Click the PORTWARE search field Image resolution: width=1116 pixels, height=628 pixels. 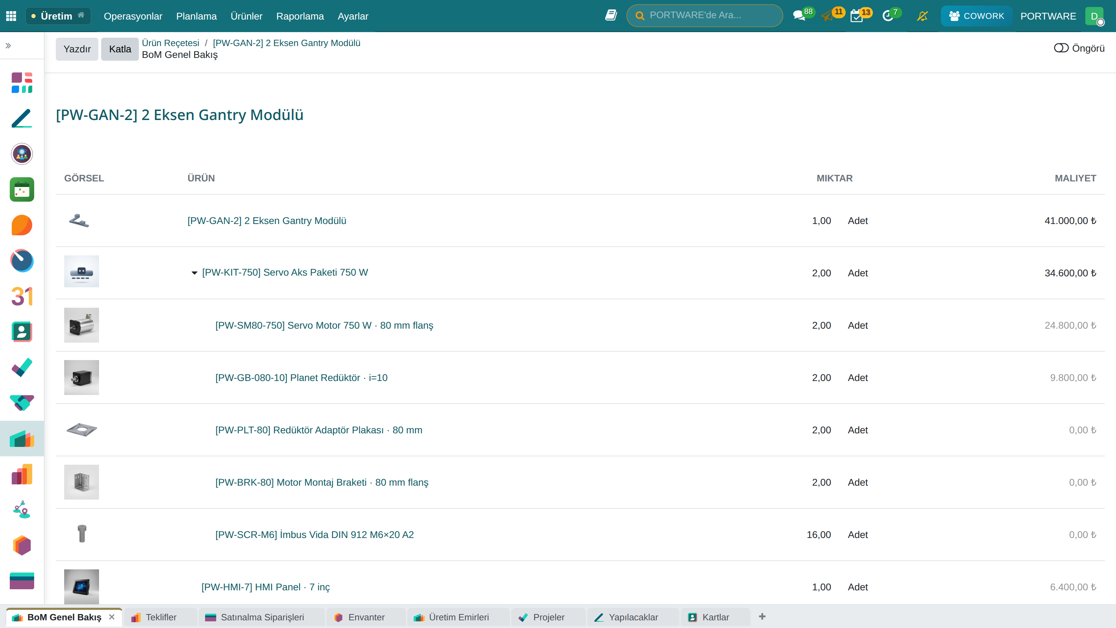pyautogui.click(x=704, y=16)
